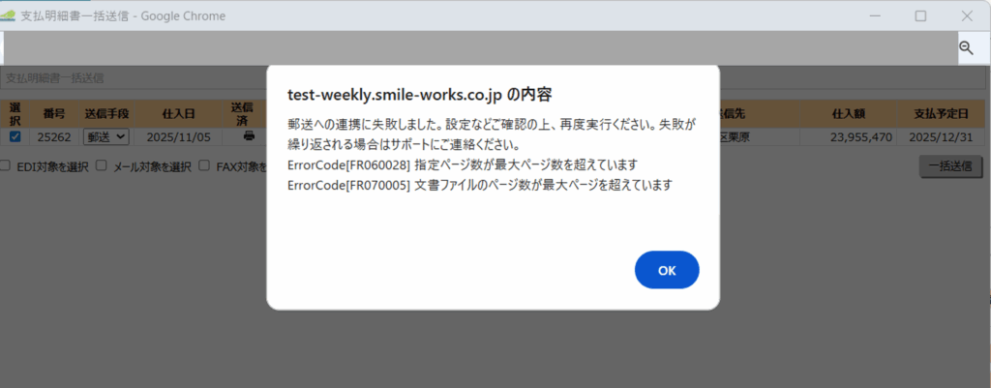
Task: Click the 支払明細書一括送信 page title field
Action: click(135, 77)
